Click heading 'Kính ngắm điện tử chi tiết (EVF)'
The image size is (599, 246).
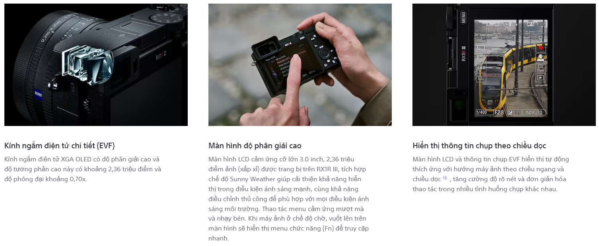coord(59,145)
